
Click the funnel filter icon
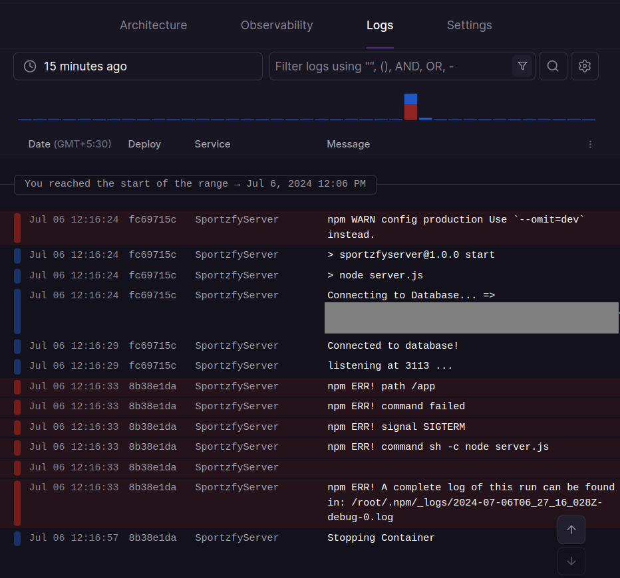click(x=522, y=66)
